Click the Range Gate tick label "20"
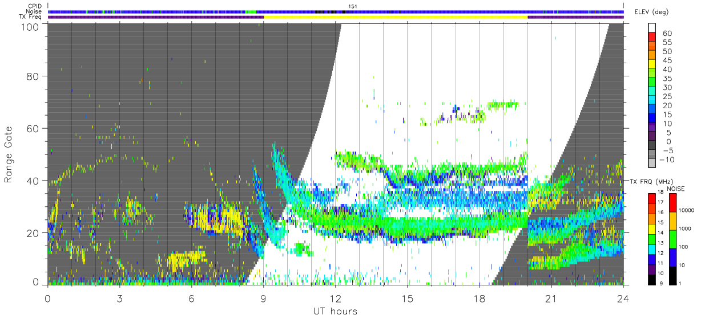The image size is (701, 323). pyautogui.click(x=33, y=233)
